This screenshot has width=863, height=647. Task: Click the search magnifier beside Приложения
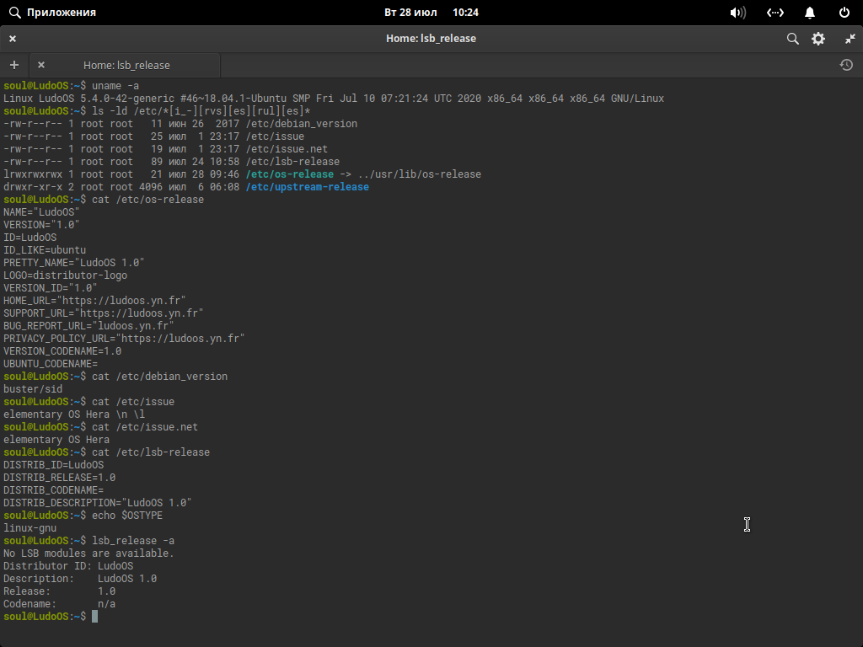[x=15, y=12]
